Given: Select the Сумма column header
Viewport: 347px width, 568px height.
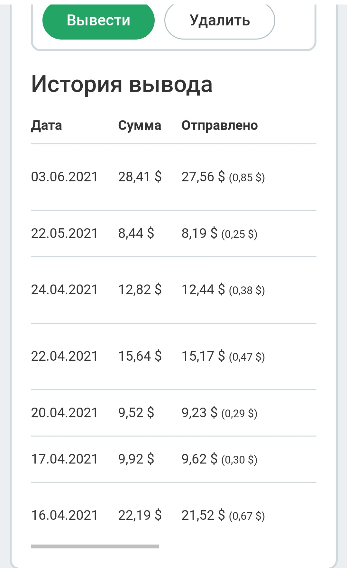Looking at the screenshot, I should [x=140, y=125].
